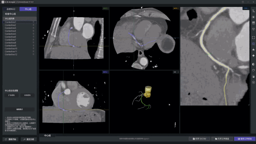Viewport: 256px width, 144px height.
Task: Open the table grid tool icon
Action: [x=253, y=23]
